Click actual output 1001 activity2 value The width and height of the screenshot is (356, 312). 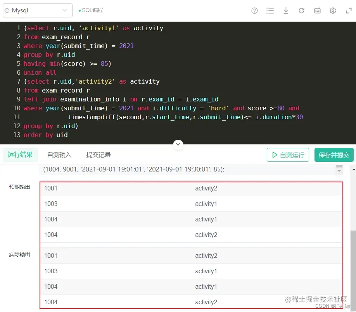(206, 255)
